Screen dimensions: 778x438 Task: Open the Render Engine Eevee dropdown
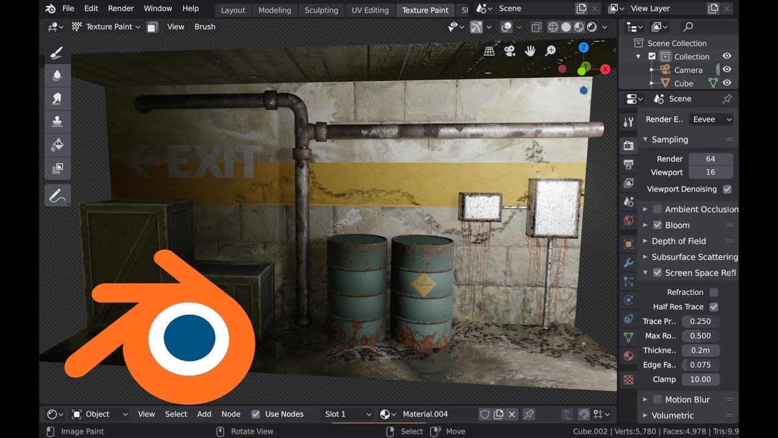point(711,120)
